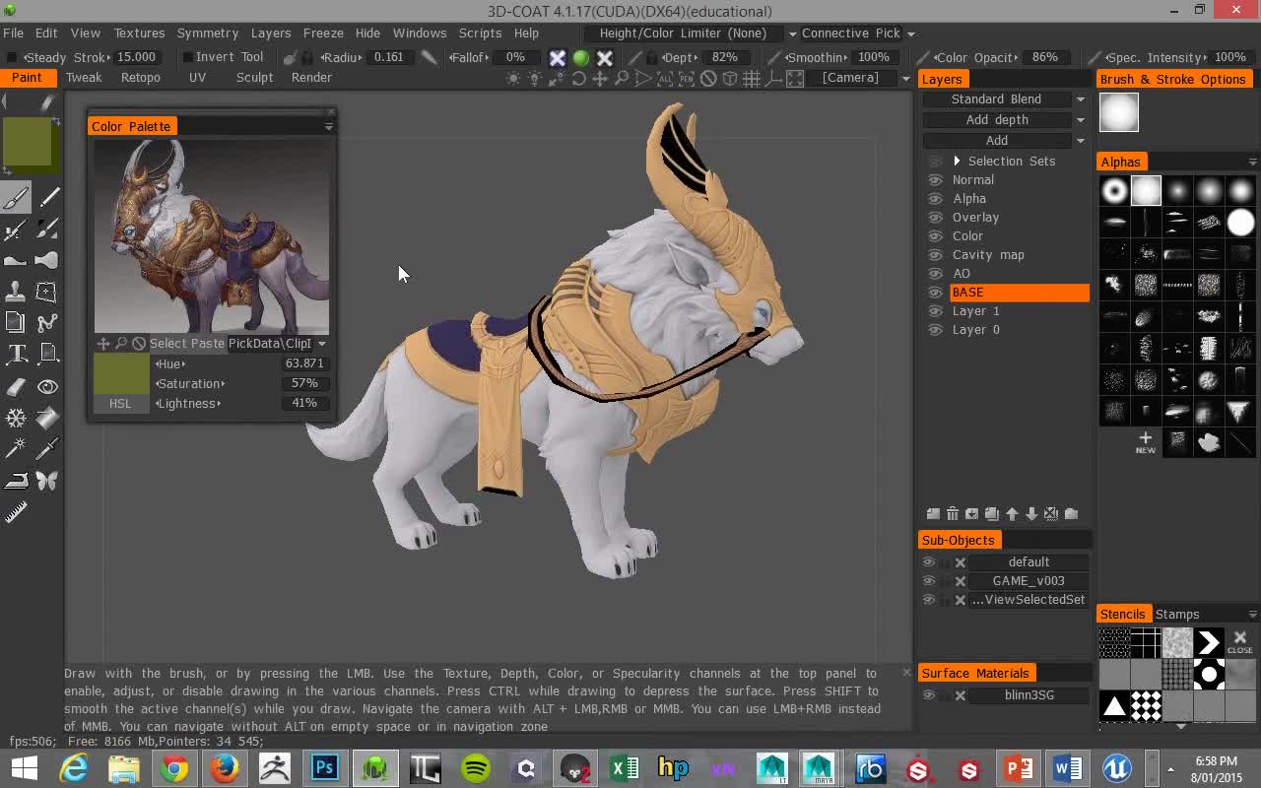Screen dimensions: 1261x788
Task: Select the Eraser tool icon
Action: coord(16,386)
